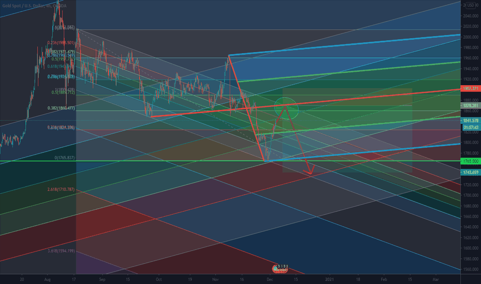
Task: Select the 0(1765.837) Fibonacci level label
Action: tap(65, 158)
